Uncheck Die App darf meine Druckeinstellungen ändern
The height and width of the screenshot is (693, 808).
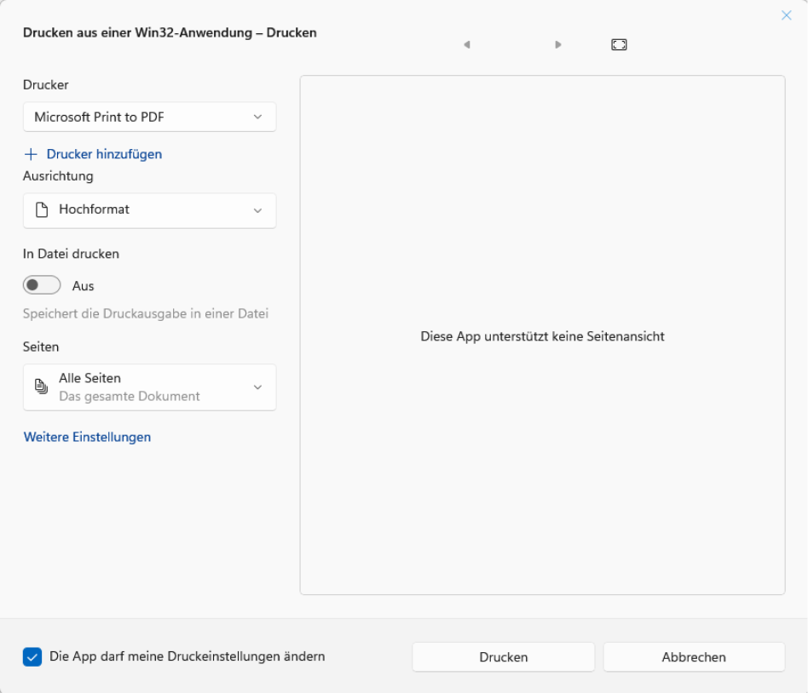32,656
